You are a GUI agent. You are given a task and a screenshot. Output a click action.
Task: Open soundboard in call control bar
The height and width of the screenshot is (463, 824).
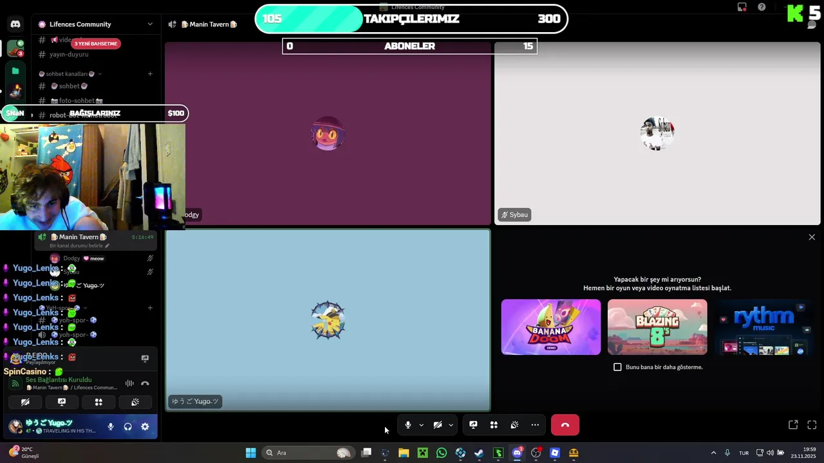(x=514, y=425)
